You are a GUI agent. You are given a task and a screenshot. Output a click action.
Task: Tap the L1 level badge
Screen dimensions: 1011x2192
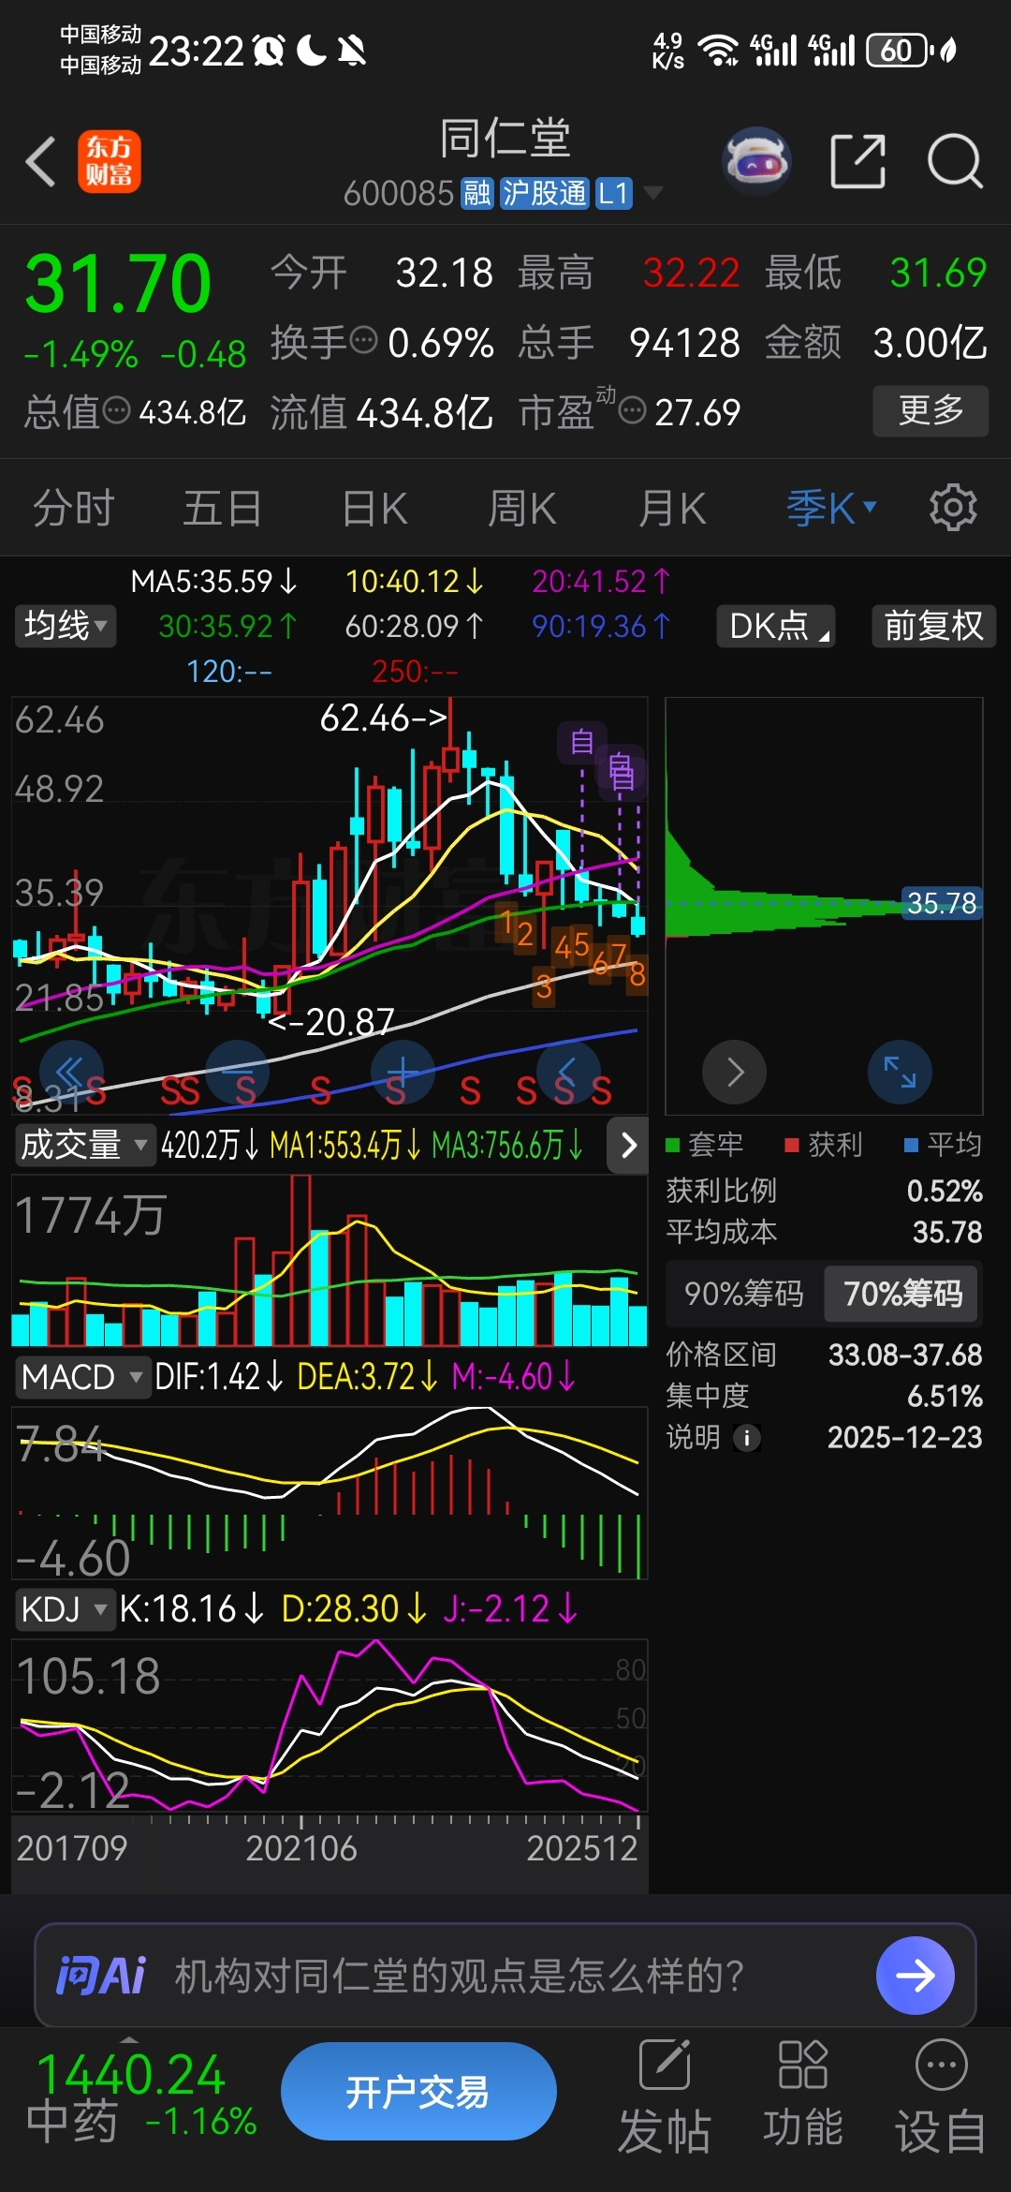pyautogui.click(x=614, y=194)
